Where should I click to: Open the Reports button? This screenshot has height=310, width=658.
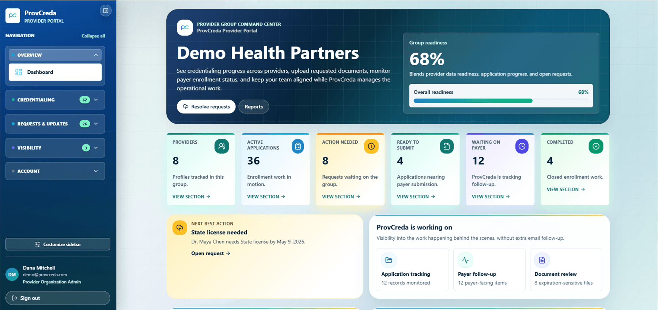tap(254, 106)
